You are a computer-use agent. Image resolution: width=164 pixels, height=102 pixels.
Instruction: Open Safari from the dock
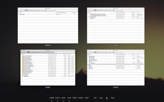tap(63, 98)
